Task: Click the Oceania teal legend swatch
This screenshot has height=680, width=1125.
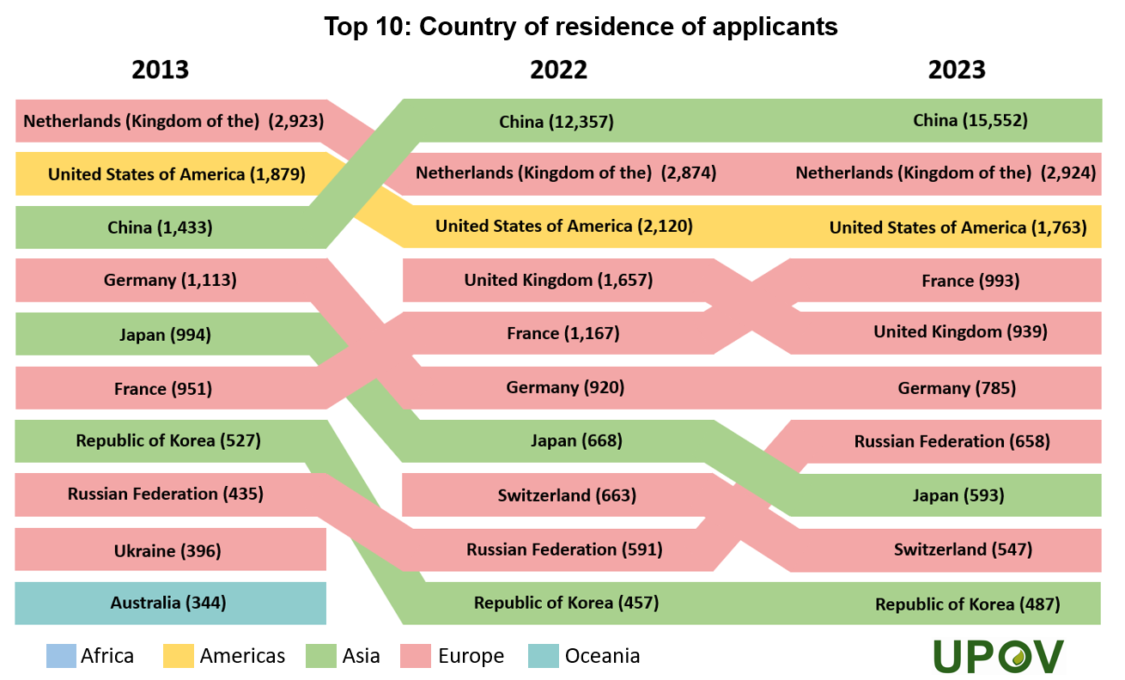Action: [x=543, y=656]
